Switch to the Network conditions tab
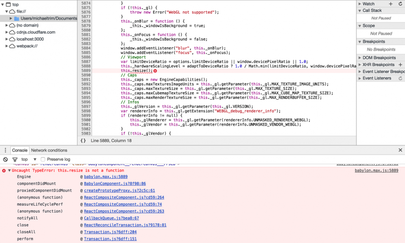 (x=49, y=150)
